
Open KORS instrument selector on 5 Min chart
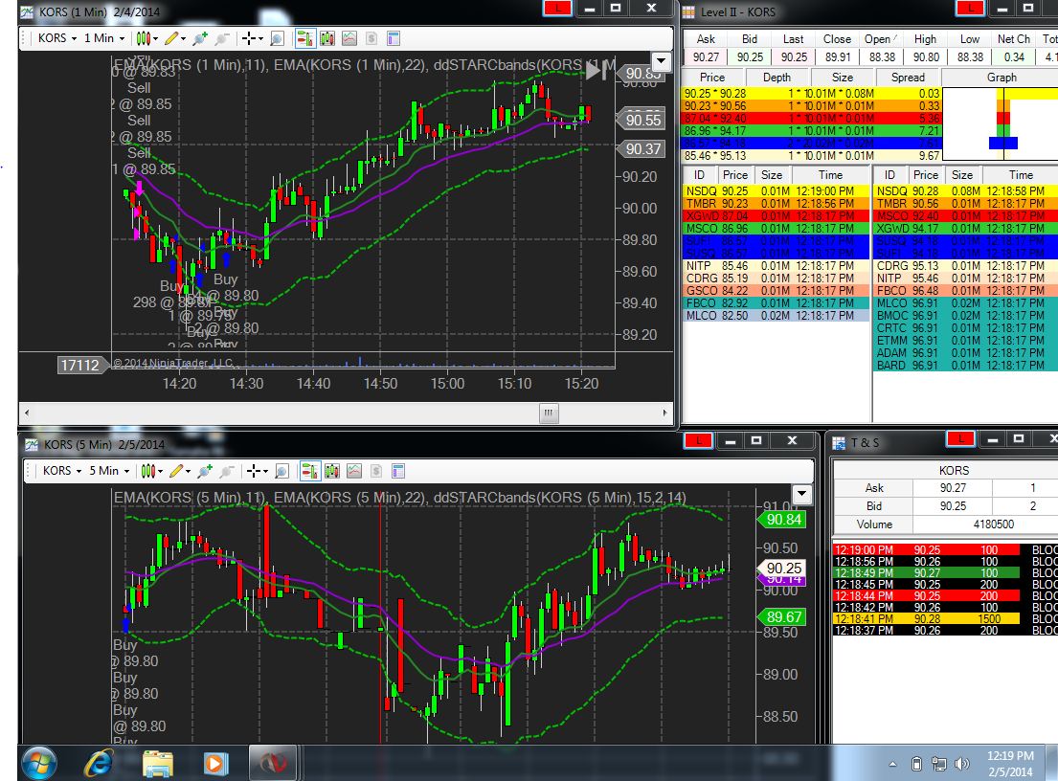(x=62, y=471)
